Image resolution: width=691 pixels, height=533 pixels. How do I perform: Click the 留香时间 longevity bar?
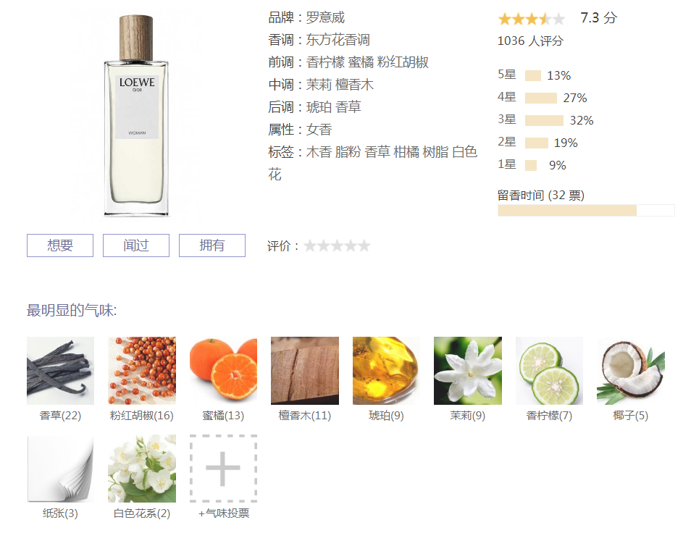pyautogui.click(x=586, y=210)
